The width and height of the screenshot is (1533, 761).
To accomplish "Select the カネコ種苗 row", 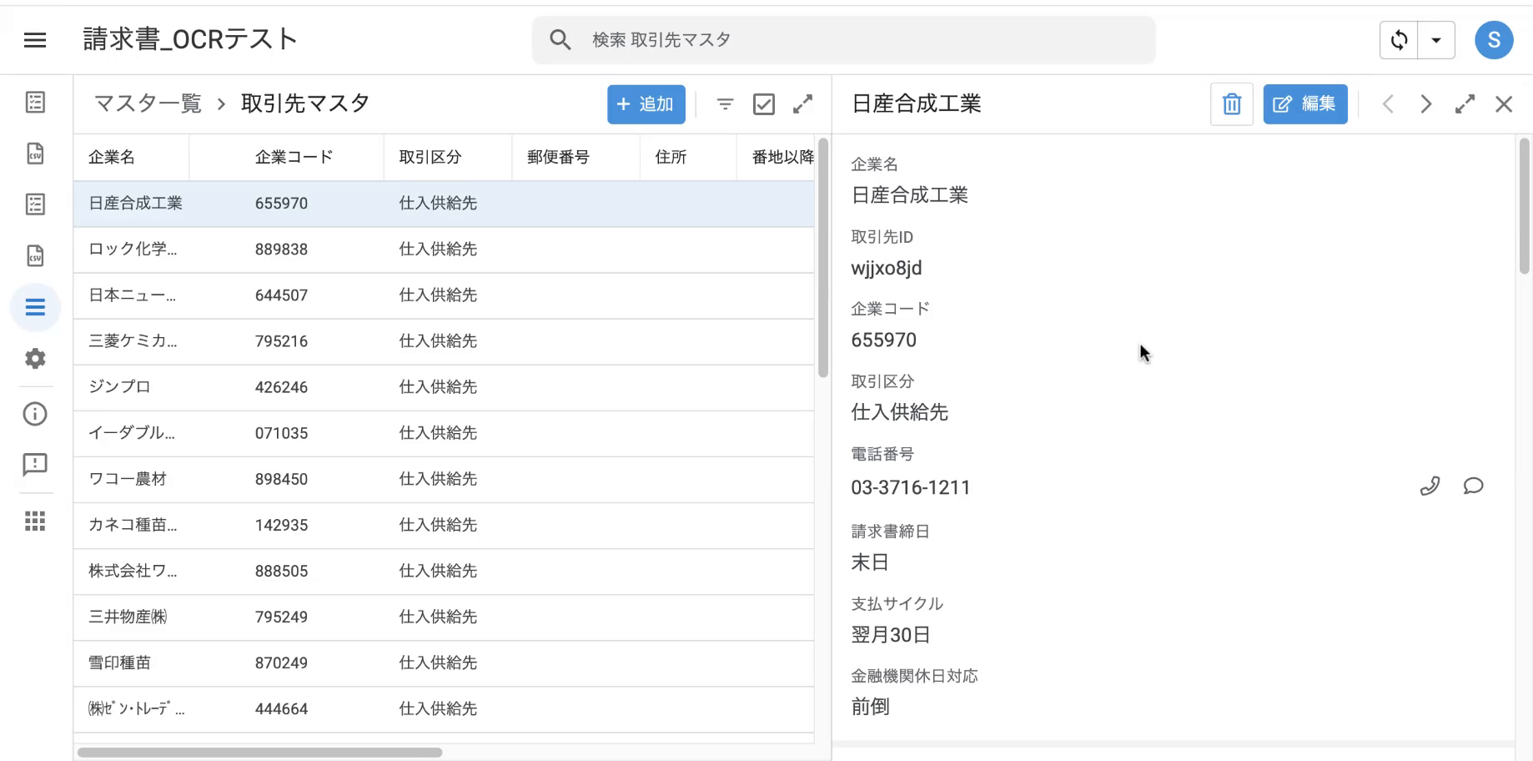I will (x=444, y=525).
